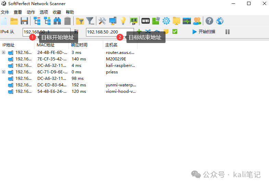Open the WMI query icon

pyautogui.click(x=146, y=21)
